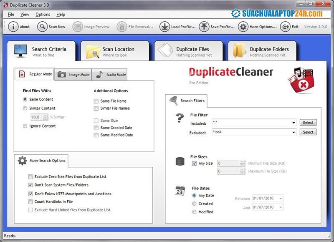Click the Save Profile toolbar icon
Screen dimensions: 334x242
[204, 27]
